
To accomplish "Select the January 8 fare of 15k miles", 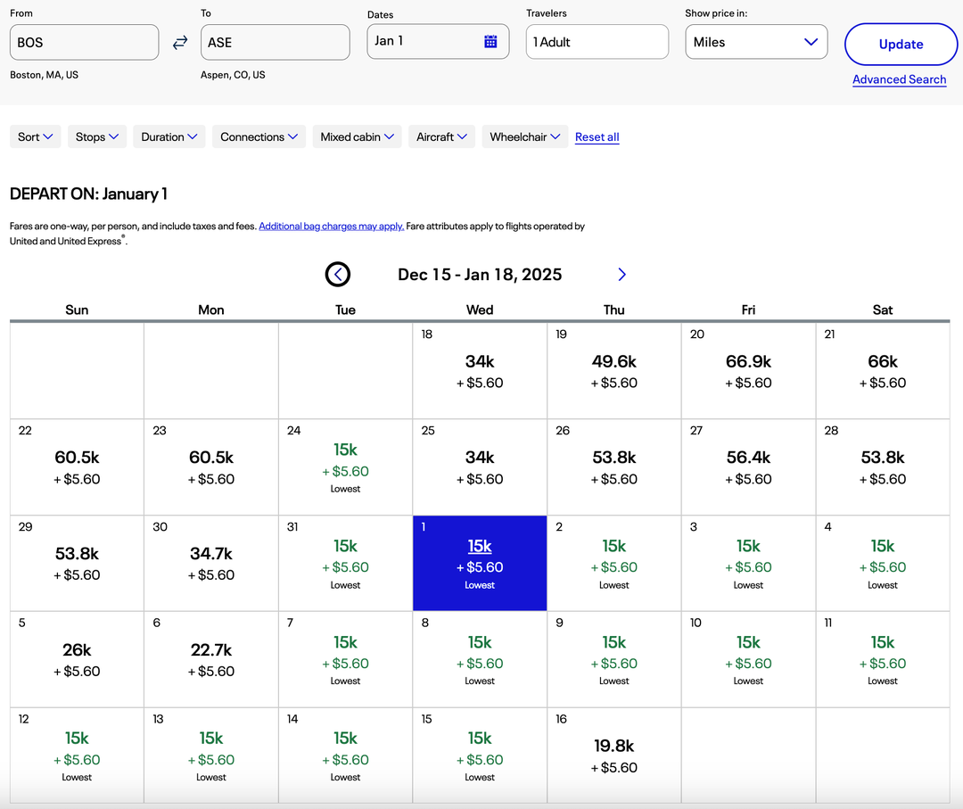I will coord(479,658).
